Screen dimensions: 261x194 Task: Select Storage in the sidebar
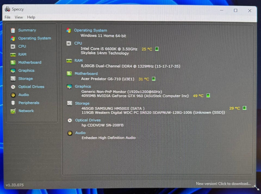[26, 79]
